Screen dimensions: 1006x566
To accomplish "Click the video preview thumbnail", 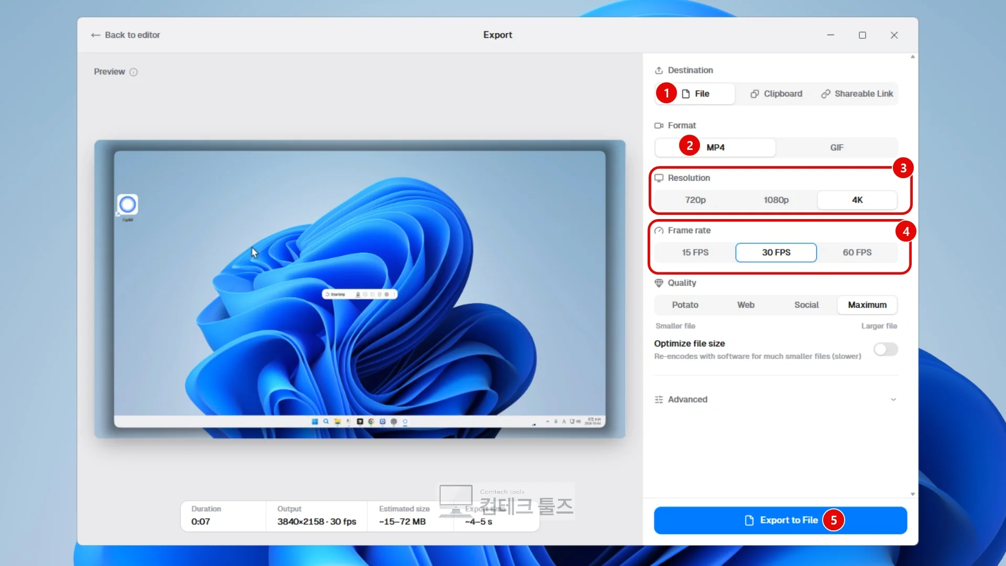I will click(x=360, y=289).
